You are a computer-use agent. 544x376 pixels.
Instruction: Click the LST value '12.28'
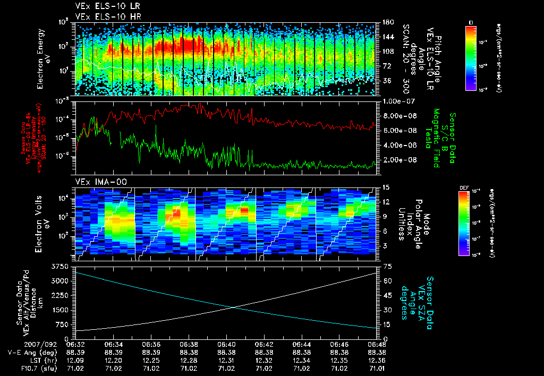(189, 361)
